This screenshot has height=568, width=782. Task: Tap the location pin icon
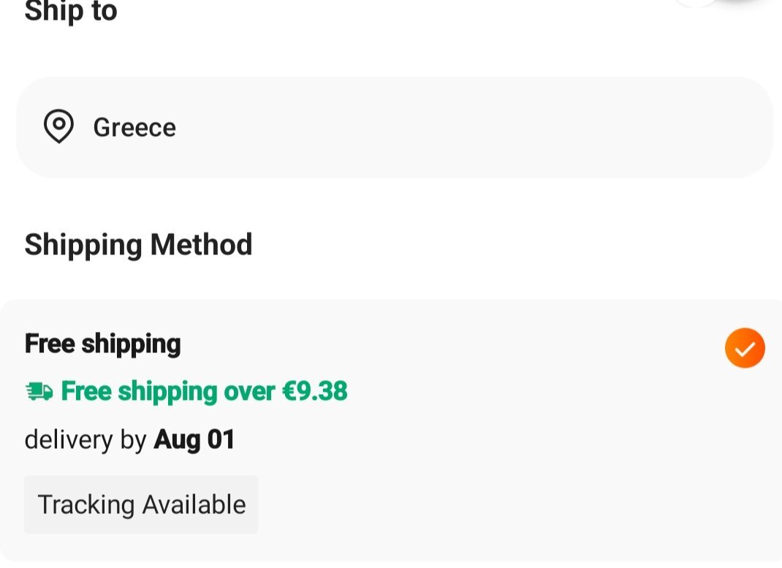point(59,126)
